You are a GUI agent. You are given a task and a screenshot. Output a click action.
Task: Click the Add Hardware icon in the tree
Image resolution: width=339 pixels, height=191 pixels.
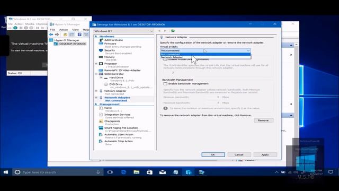(101, 40)
